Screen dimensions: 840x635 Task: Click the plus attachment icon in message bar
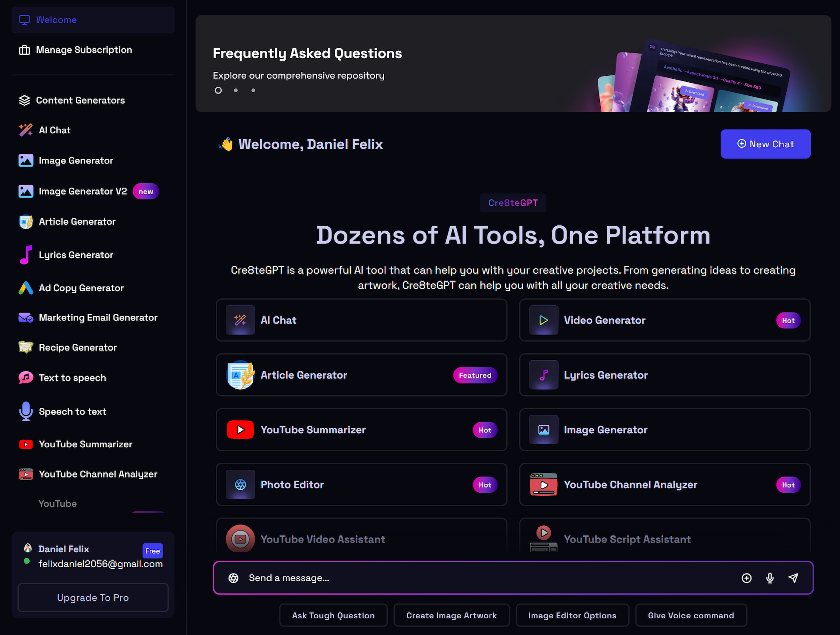[747, 578]
